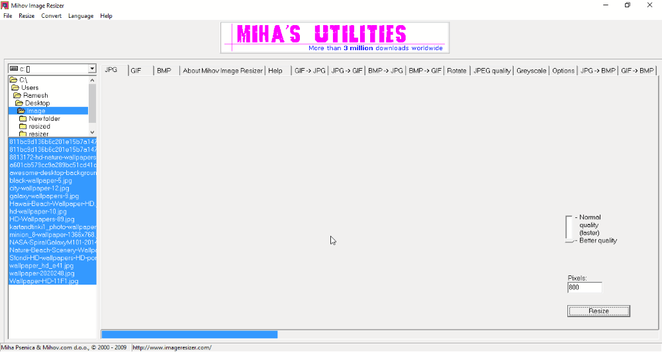Viewport: 662px width, 352px height.
Task: Select the Image folder
Action: (x=48, y=111)
